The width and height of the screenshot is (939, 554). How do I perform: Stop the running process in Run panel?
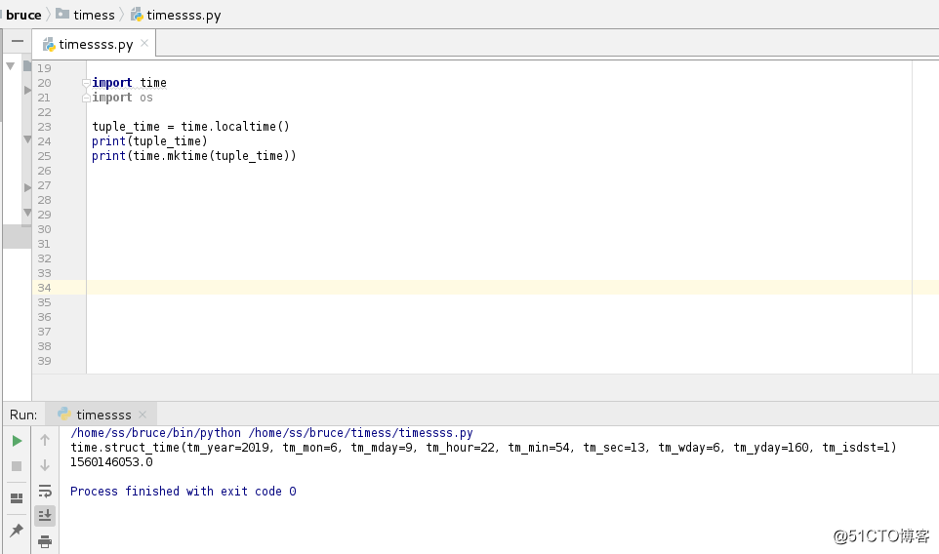pos(17,466)
